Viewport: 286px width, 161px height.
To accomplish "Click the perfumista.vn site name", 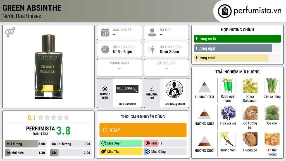I will (x=258, y=11).
